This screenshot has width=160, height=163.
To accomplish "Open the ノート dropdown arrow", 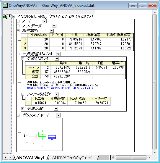I will (44, 21).
